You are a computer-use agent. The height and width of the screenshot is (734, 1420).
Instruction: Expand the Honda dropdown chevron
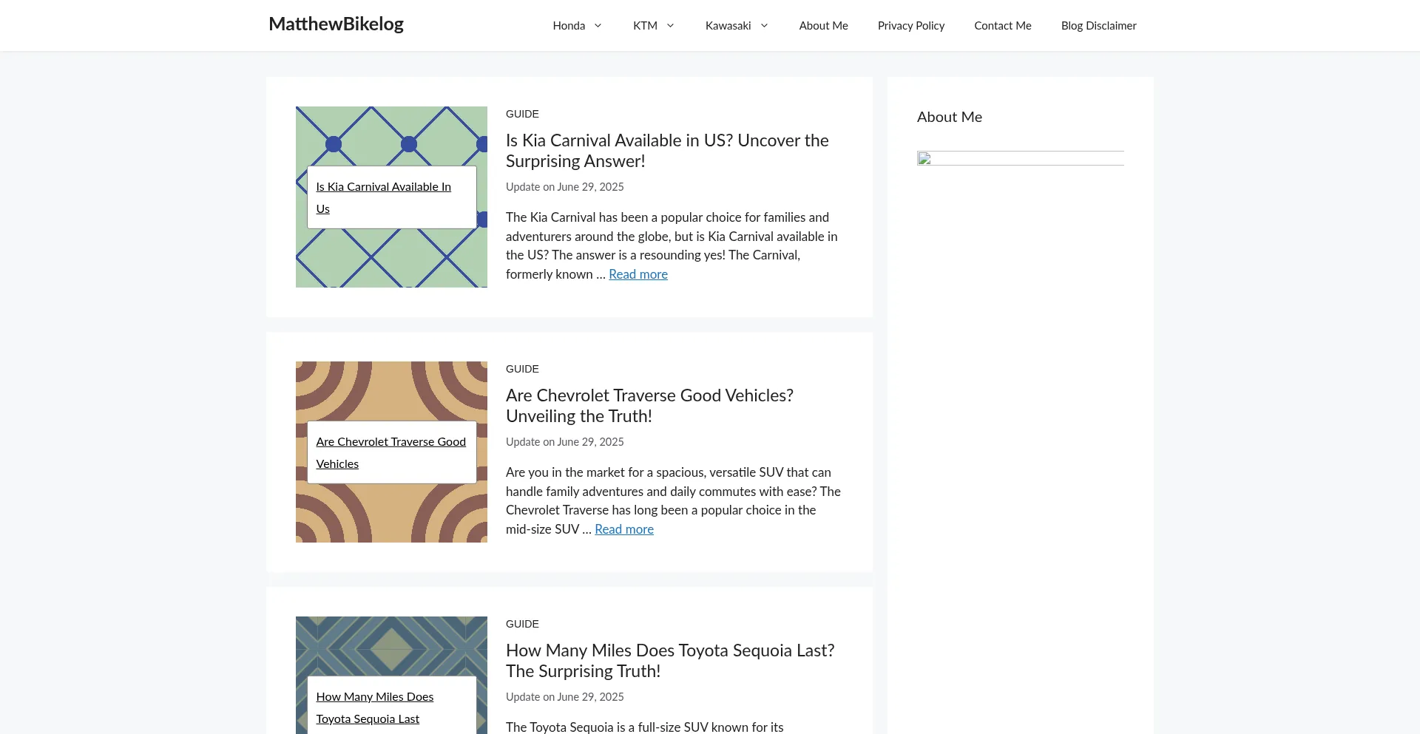point(598,26)
